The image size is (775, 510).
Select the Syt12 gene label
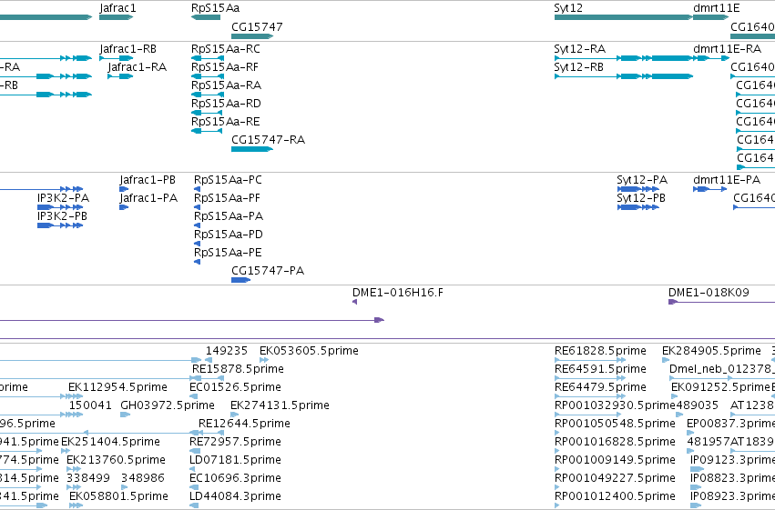568,8
